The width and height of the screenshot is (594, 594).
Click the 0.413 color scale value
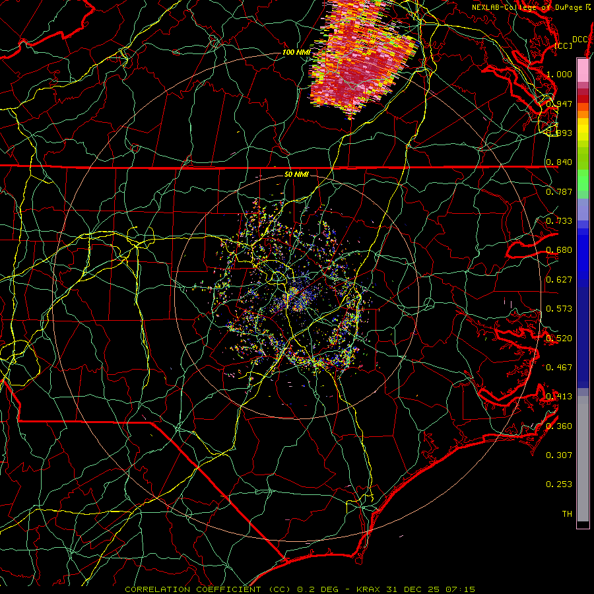559,397
